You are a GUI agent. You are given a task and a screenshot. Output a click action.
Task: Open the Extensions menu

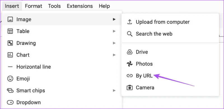80,6
